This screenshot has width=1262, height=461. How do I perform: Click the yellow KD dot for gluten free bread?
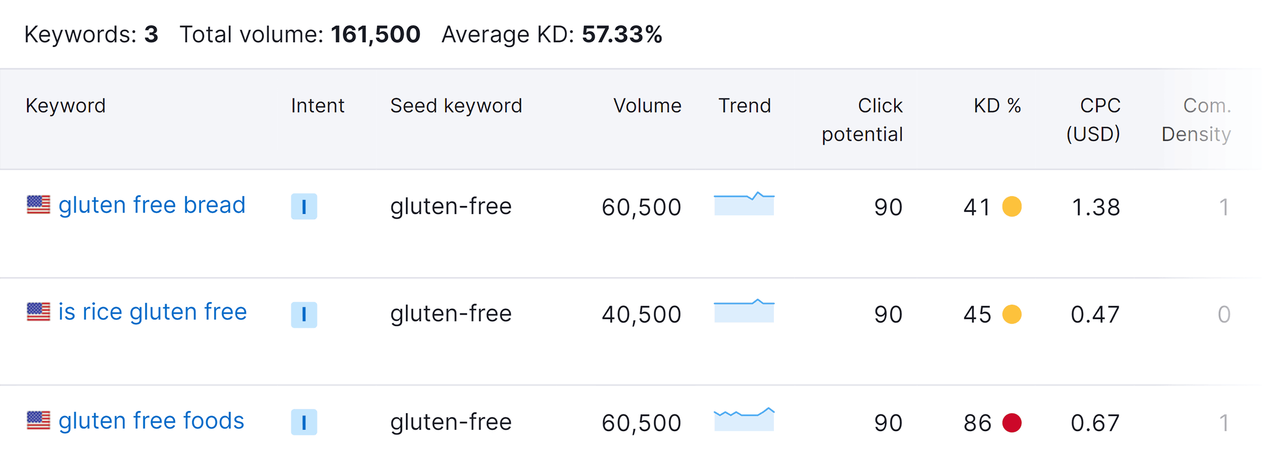[1012, 206]
